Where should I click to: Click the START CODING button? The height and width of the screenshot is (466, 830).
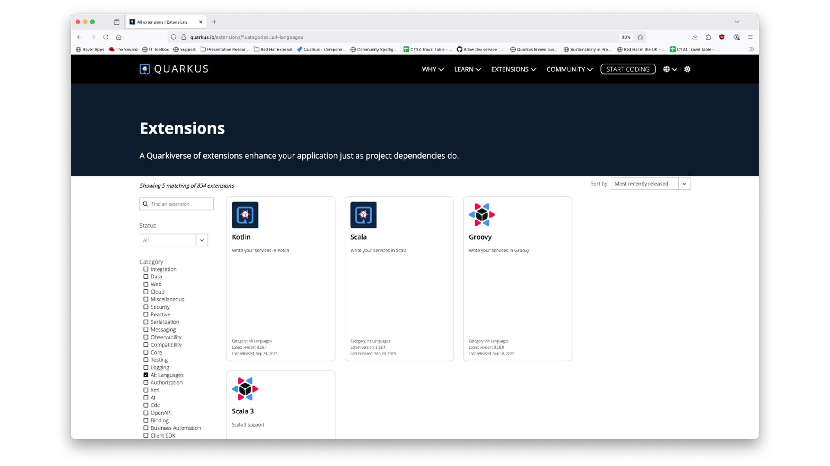628,69
